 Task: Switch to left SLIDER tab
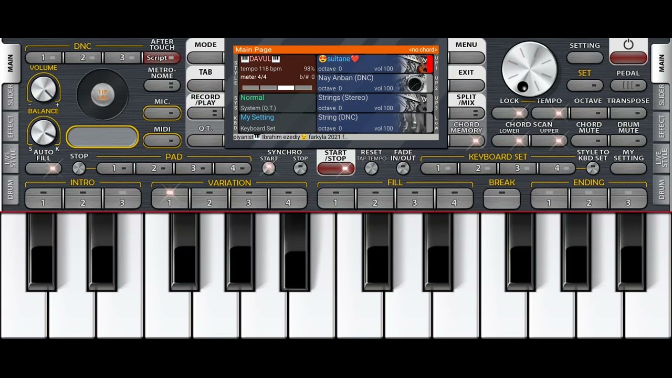tap(10, 98)
